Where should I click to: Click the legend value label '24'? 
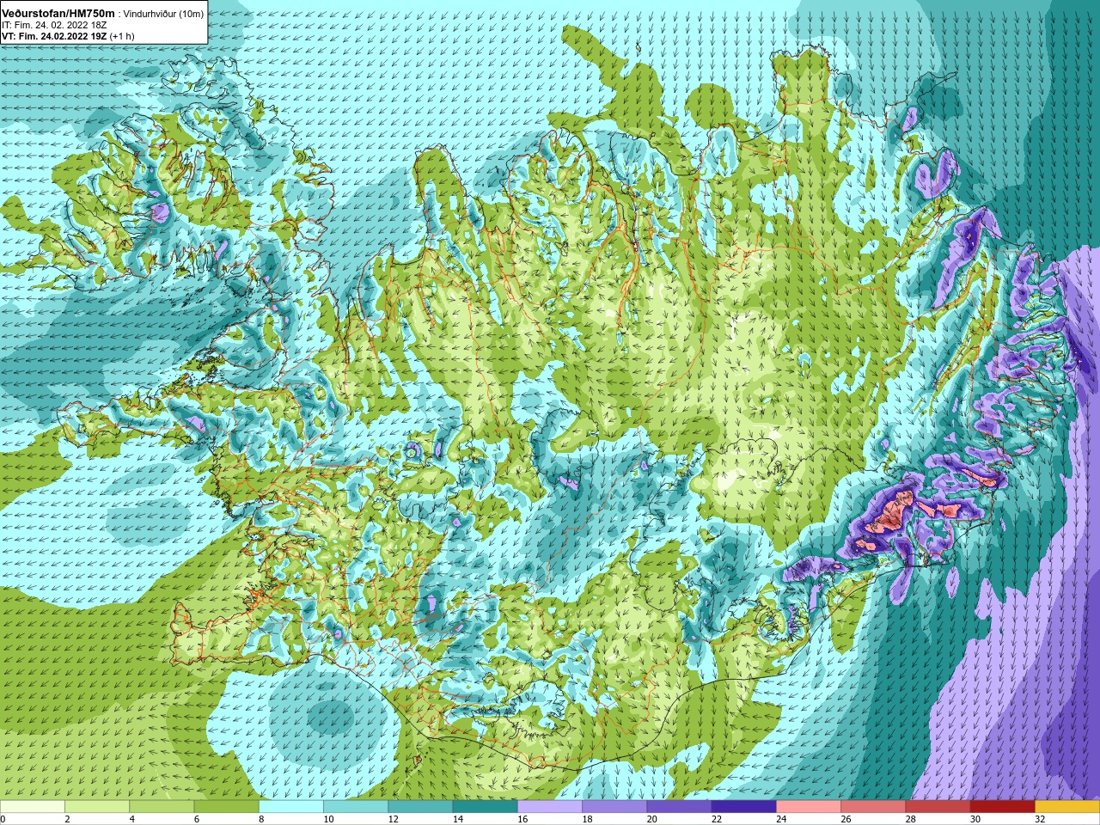point(782,819)
